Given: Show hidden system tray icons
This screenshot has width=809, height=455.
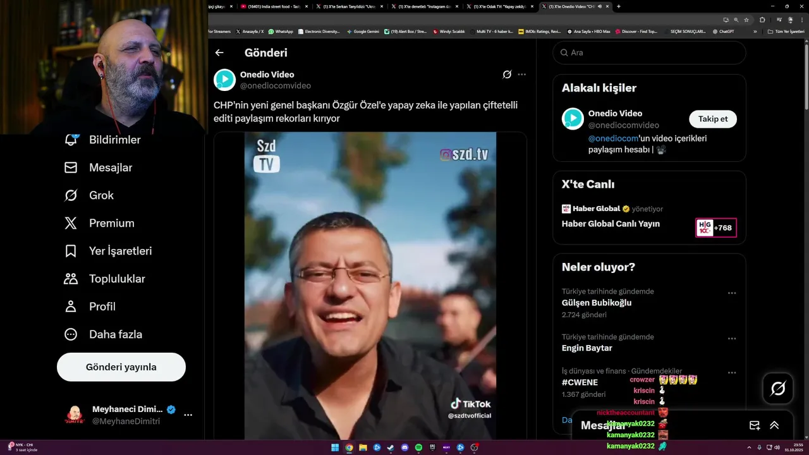Looking at the screenshot, I should coord(749,447).
